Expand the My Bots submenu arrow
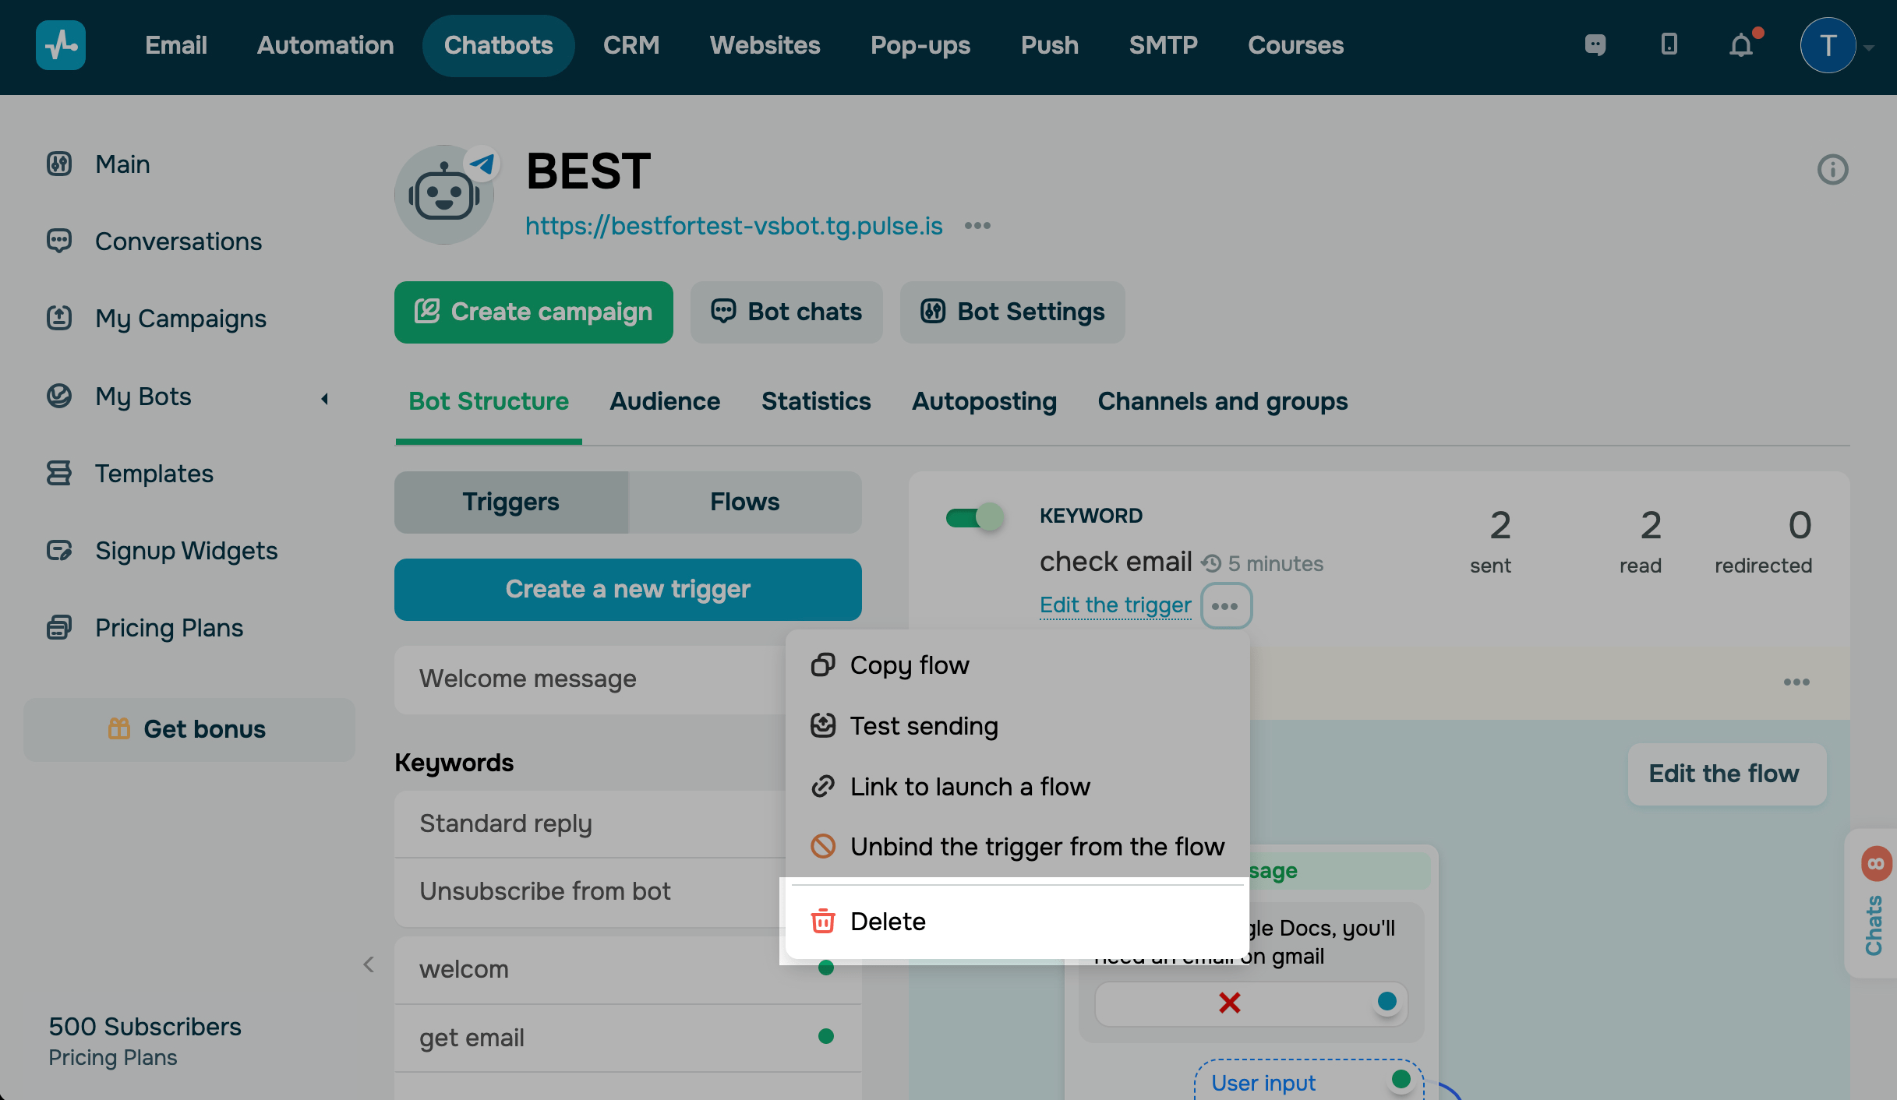 [325, 399]
